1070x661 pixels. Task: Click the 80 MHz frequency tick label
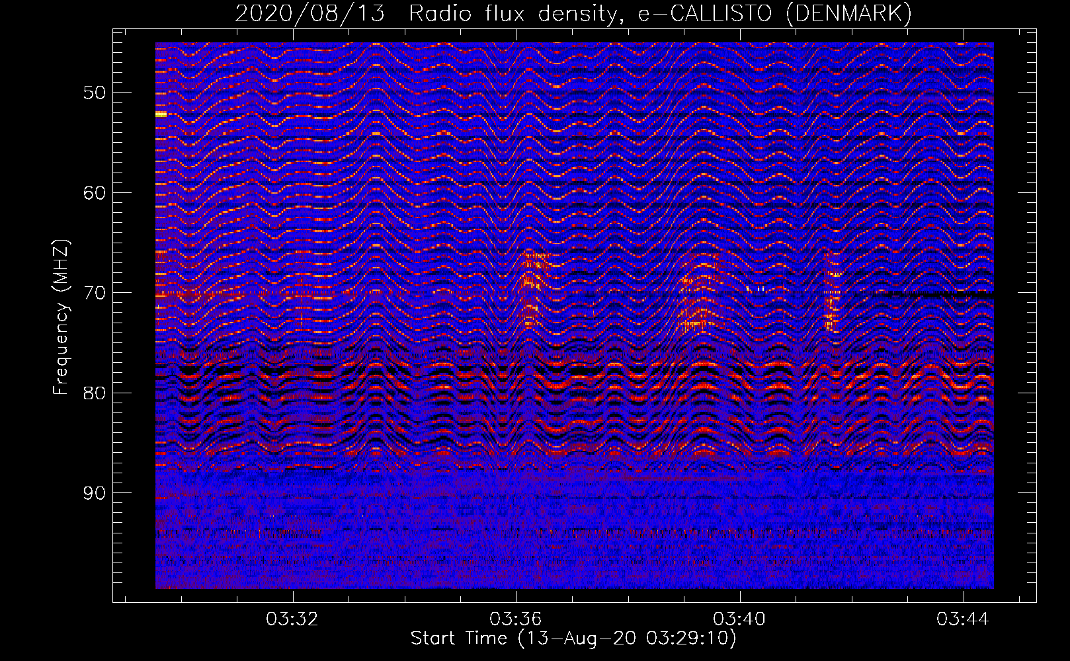point(94,393)
